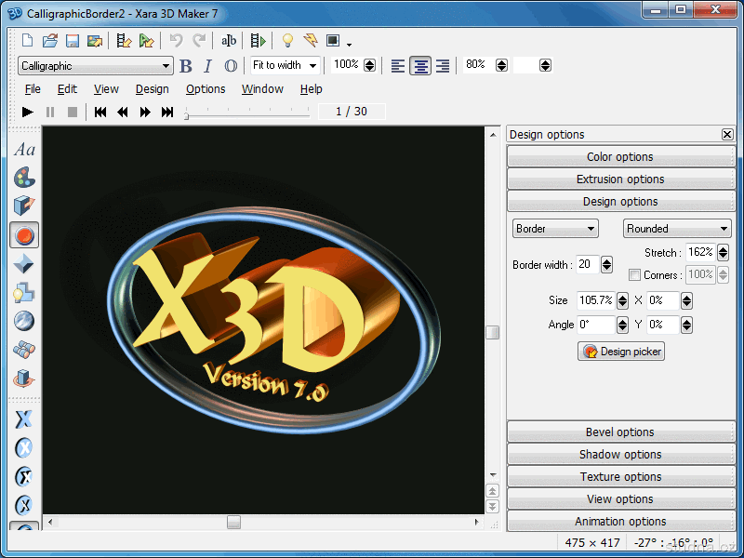Expand the Texture options panel
The image size is (744, 558).
(x=620, y=477)
